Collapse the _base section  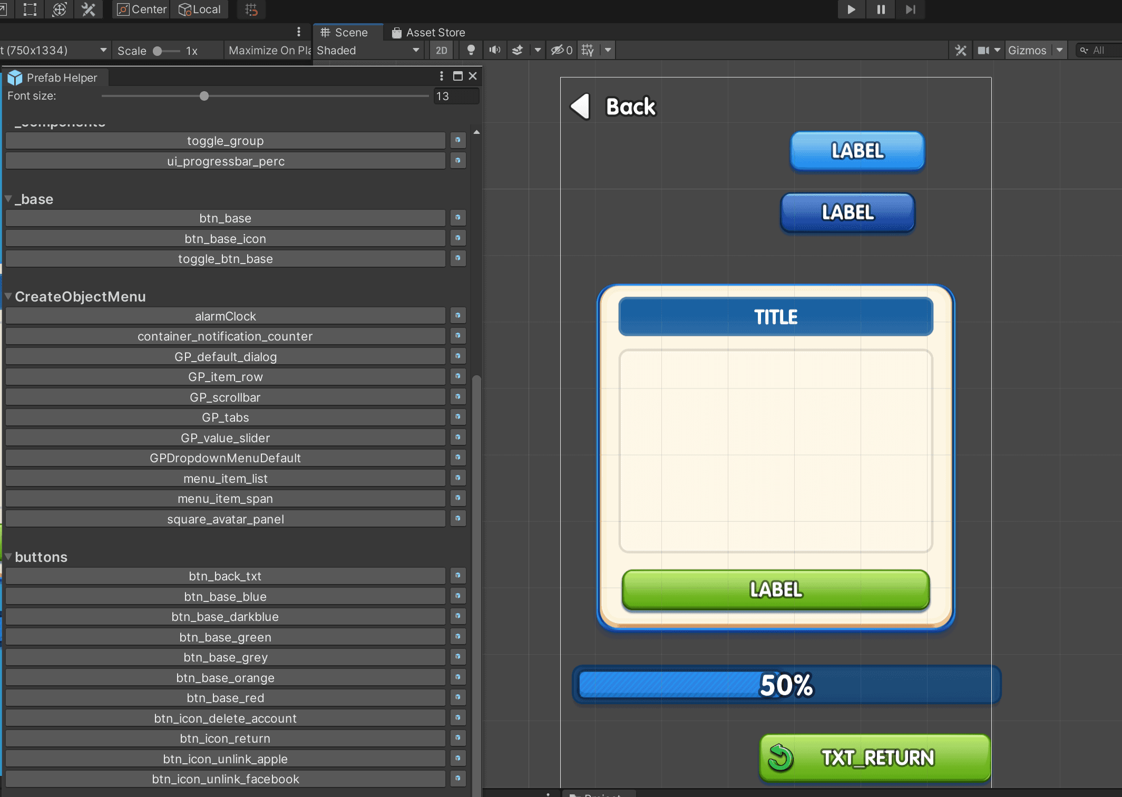coord(8,199)
